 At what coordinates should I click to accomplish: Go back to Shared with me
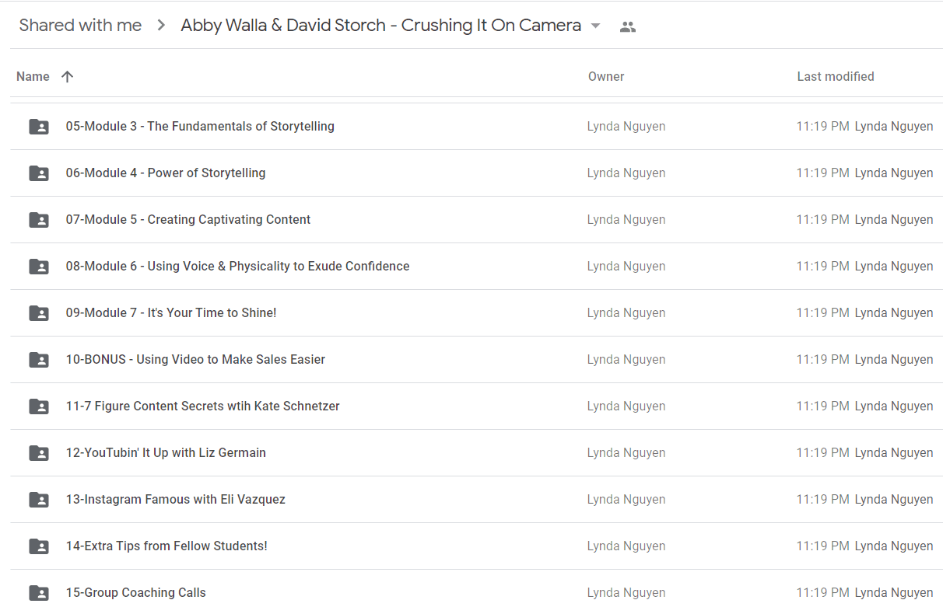(80, 26)
